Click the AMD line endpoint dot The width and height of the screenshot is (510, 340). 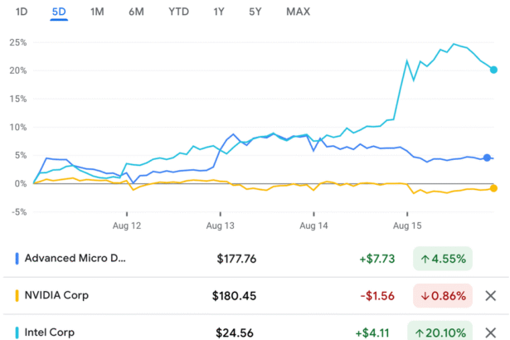tap(488, 158)
